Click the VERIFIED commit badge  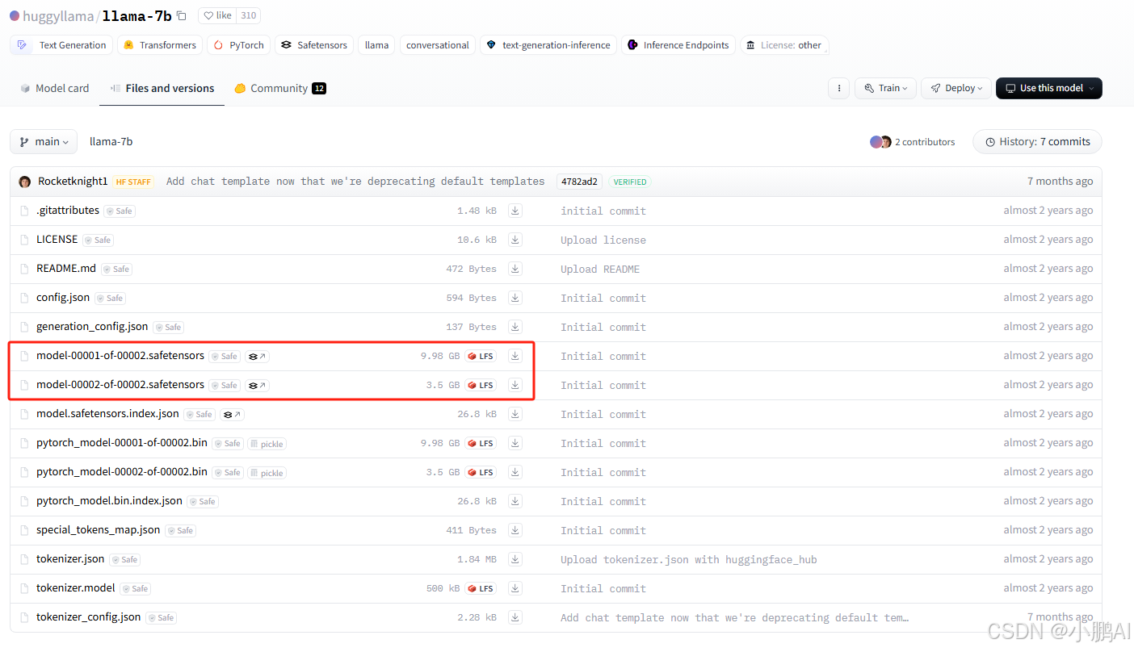tap(630, 182)
